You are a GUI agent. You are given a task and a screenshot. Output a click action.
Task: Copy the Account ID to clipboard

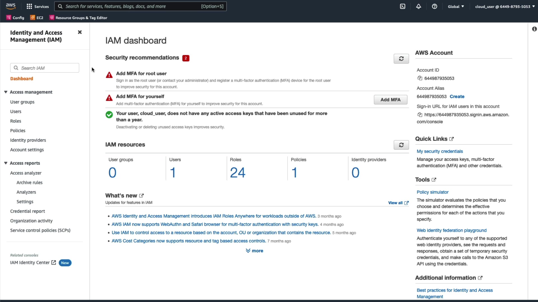[x=420, y=78]
